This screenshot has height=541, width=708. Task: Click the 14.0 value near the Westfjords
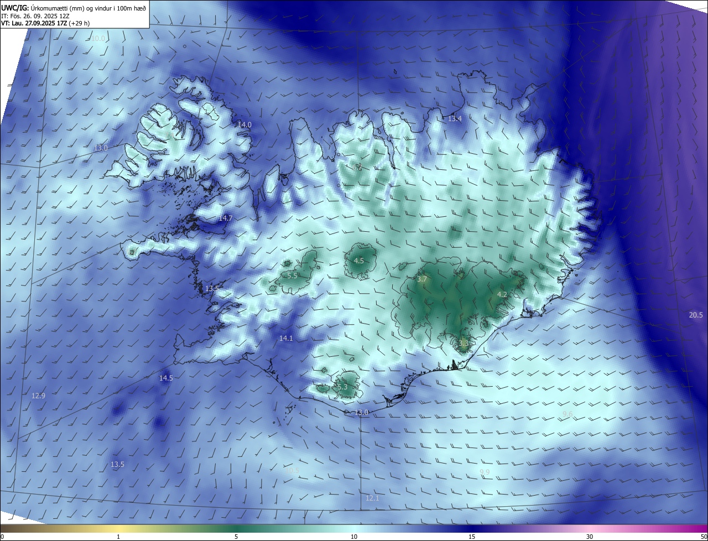(244, 125)
